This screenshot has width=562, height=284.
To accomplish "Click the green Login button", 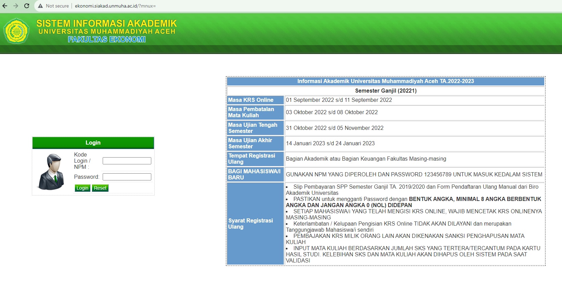I will point(82,188).
